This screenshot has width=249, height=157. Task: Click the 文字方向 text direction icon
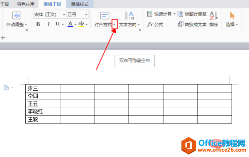pos(129,15)
